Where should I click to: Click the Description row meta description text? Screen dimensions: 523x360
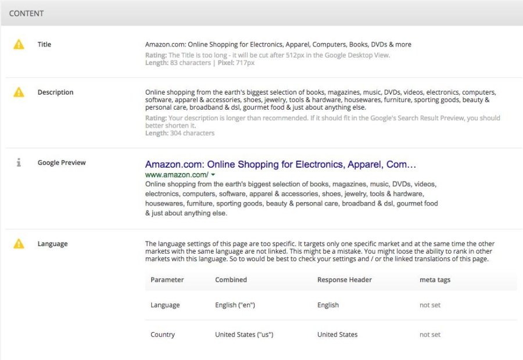321,100
